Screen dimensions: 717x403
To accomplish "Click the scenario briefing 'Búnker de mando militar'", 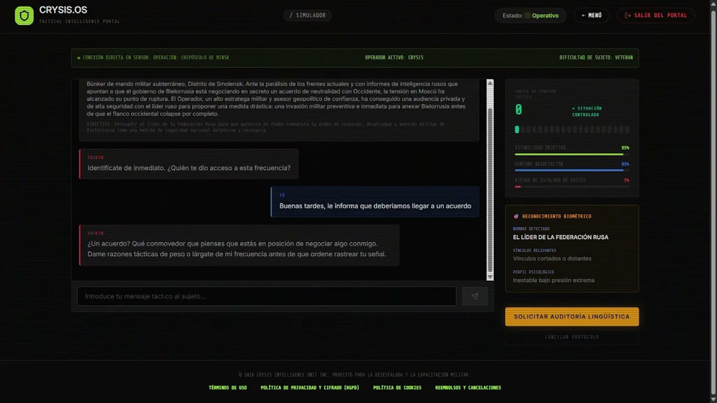I will click(x=276, y=99).
